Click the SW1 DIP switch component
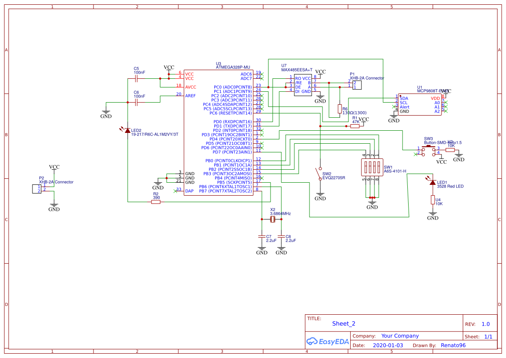This screenshot has height=358, width=506. [x=371, y=167]
